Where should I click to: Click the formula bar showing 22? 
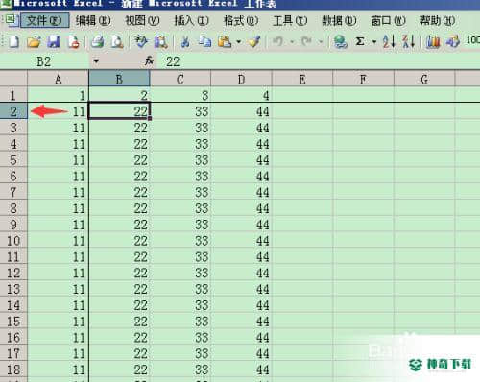coord(319,61)
